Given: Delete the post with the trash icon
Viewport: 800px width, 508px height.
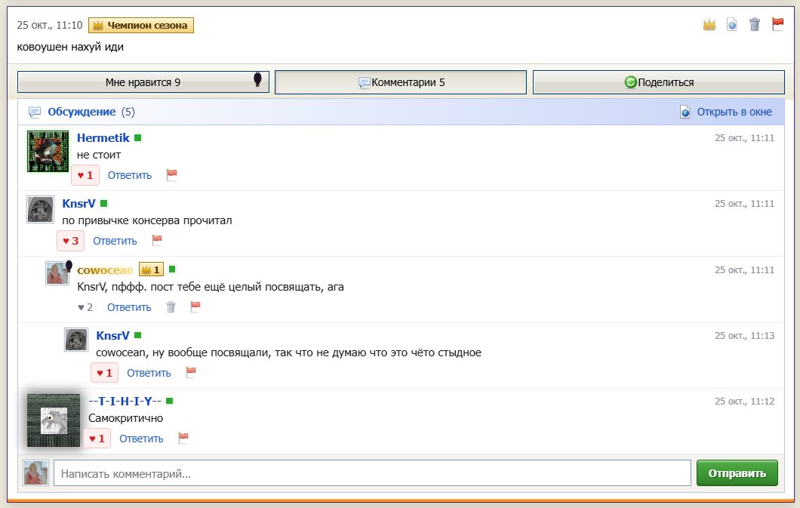Looking at the screenshot, I should coord(755,24).
